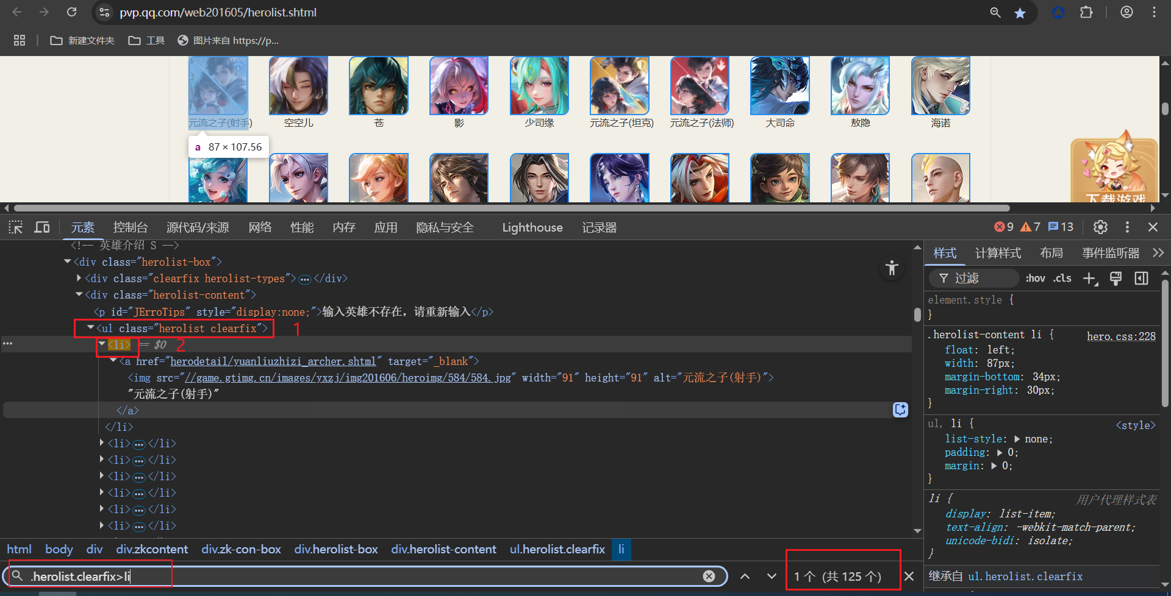The image size is (1171, 596).
Task: Collapse the div herolist-content node
Action: pos(79,294)
